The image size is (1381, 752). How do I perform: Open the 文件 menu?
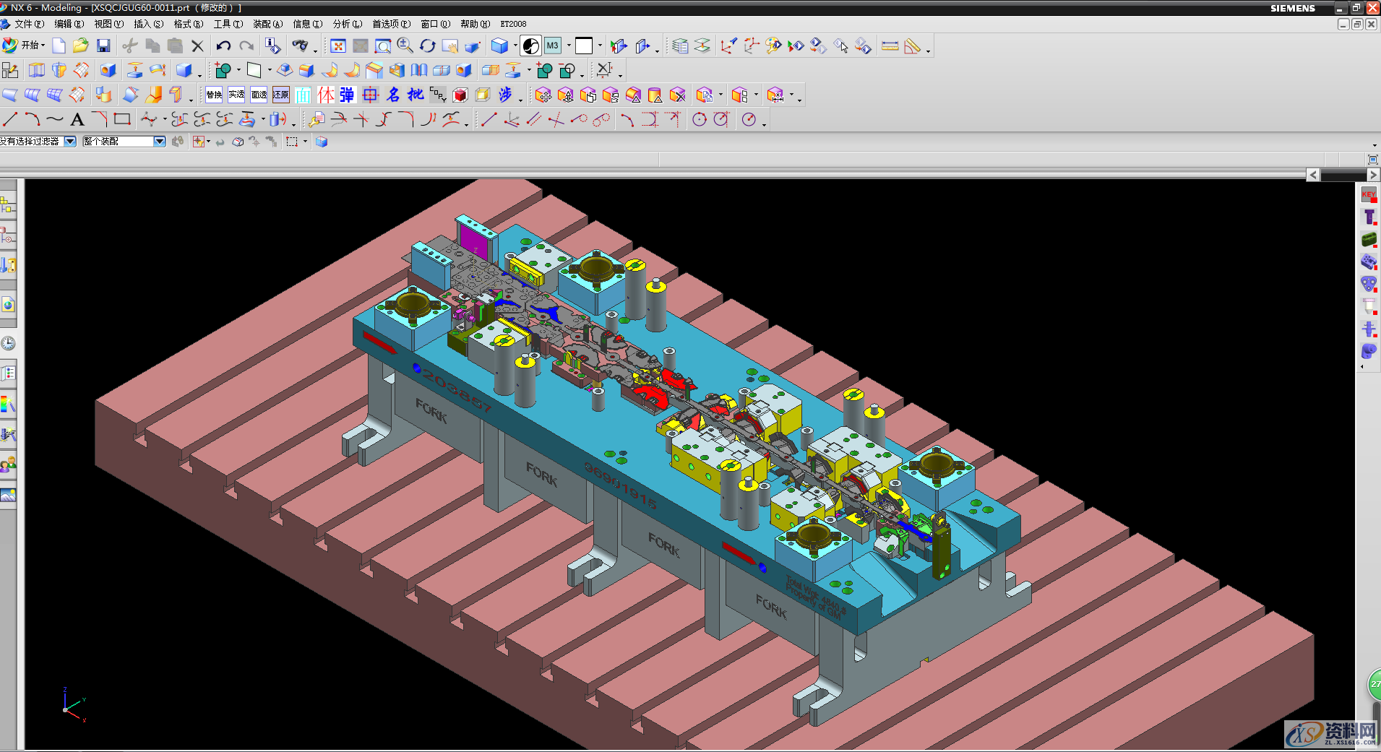(28, 24)
